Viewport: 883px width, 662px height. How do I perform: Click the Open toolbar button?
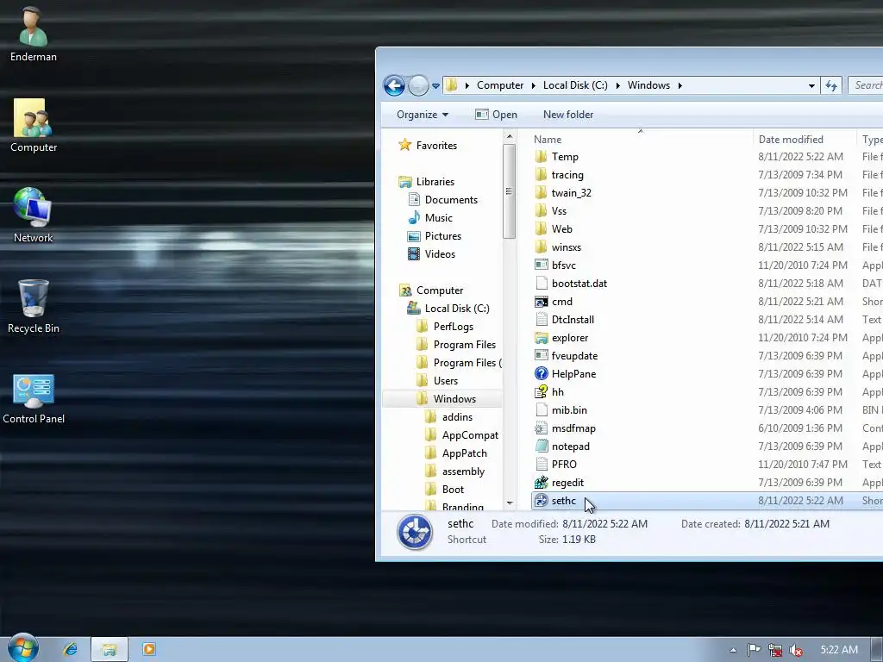[496, 115]
